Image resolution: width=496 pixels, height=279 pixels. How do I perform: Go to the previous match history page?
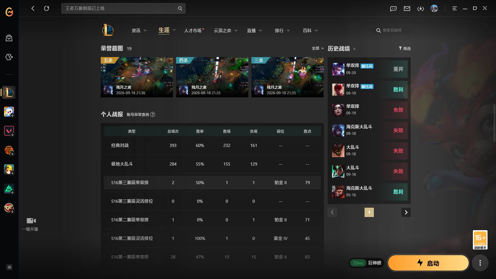click(332, 212)
